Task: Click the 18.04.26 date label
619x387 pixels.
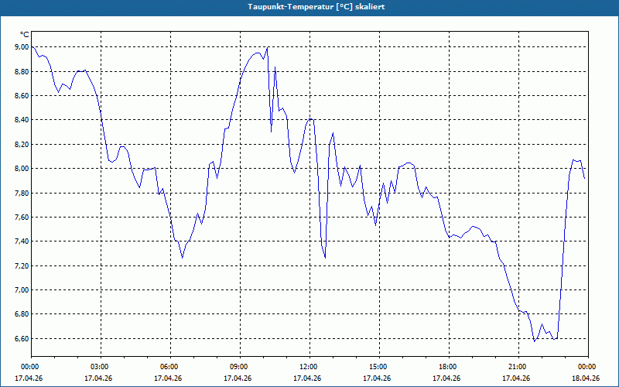Action: coord(586,378)
